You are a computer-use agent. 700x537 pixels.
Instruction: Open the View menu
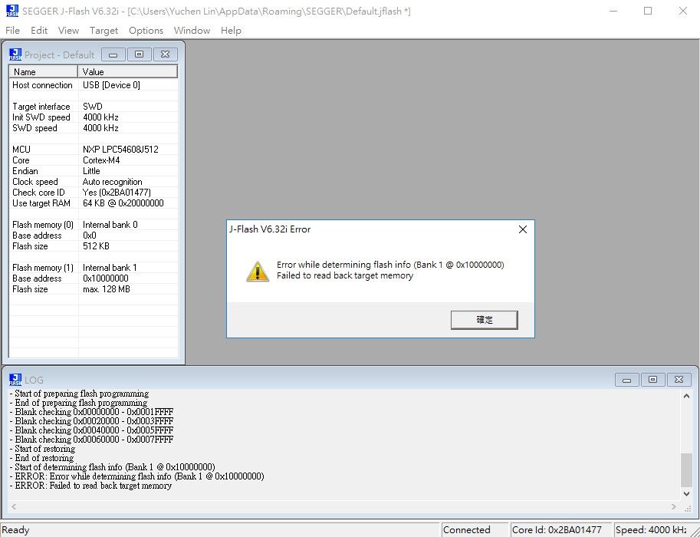68,31
